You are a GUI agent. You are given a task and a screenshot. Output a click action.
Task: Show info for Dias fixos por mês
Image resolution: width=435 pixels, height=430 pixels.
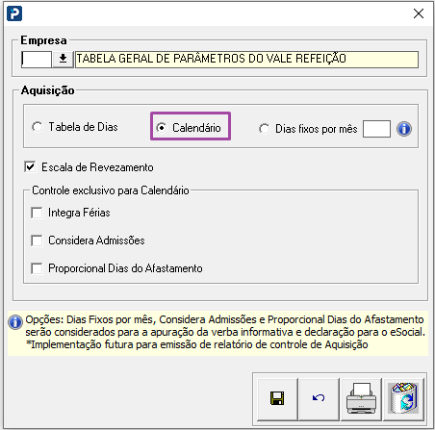(x=404, y=129)
